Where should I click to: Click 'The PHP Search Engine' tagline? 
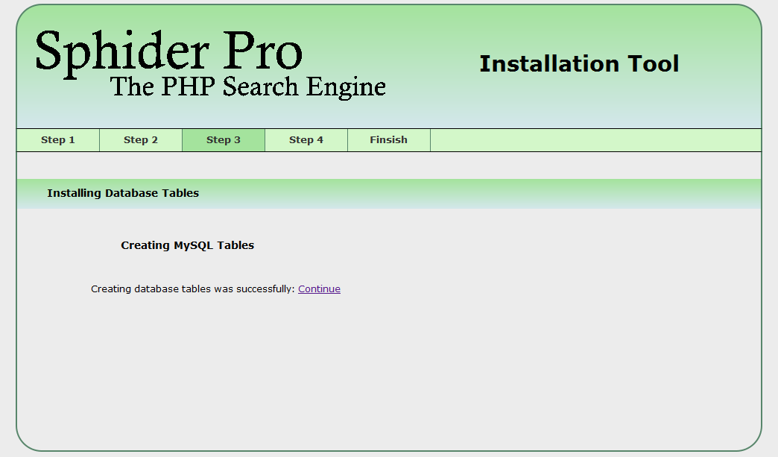(247, 86)
